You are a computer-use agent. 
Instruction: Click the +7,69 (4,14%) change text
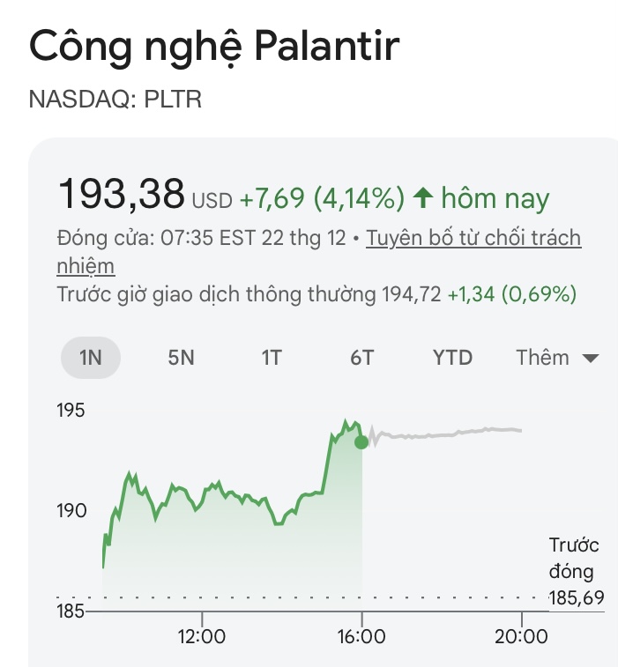tap(322, 198)
